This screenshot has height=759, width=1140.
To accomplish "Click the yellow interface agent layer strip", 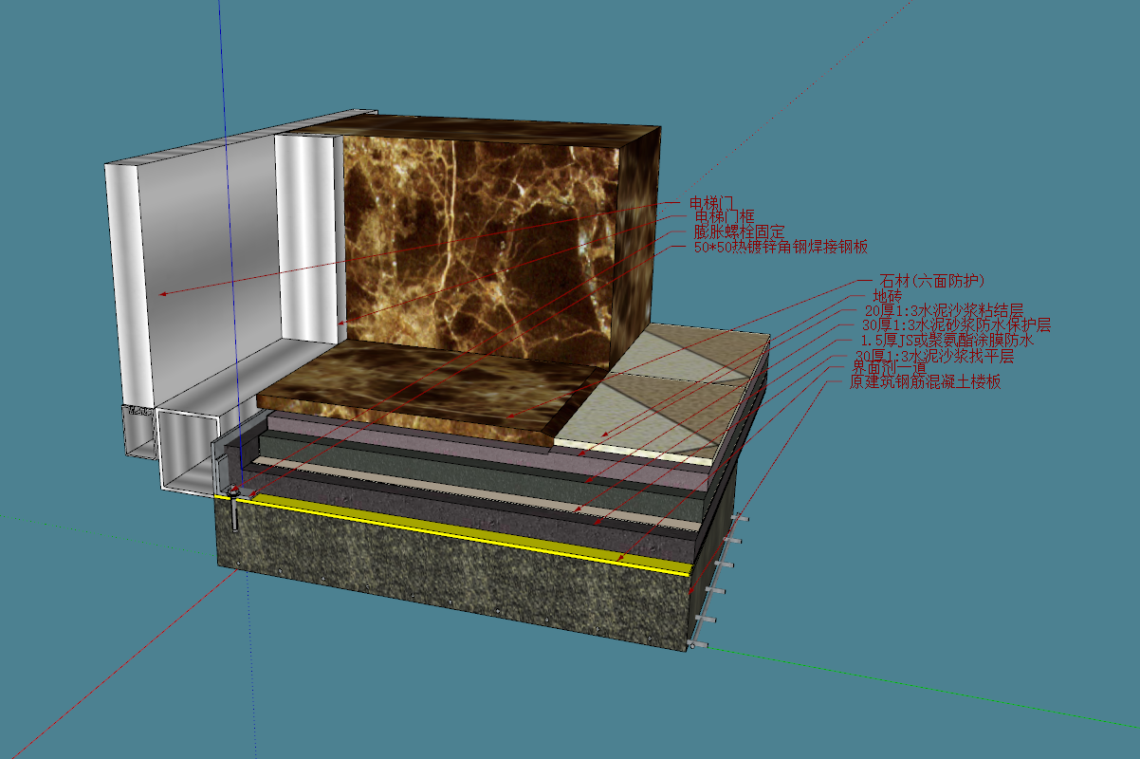I will tap(474, 531).
